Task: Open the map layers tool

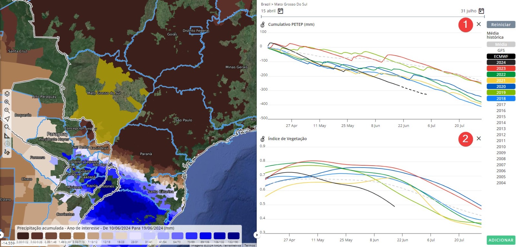Action: [7, 94]
